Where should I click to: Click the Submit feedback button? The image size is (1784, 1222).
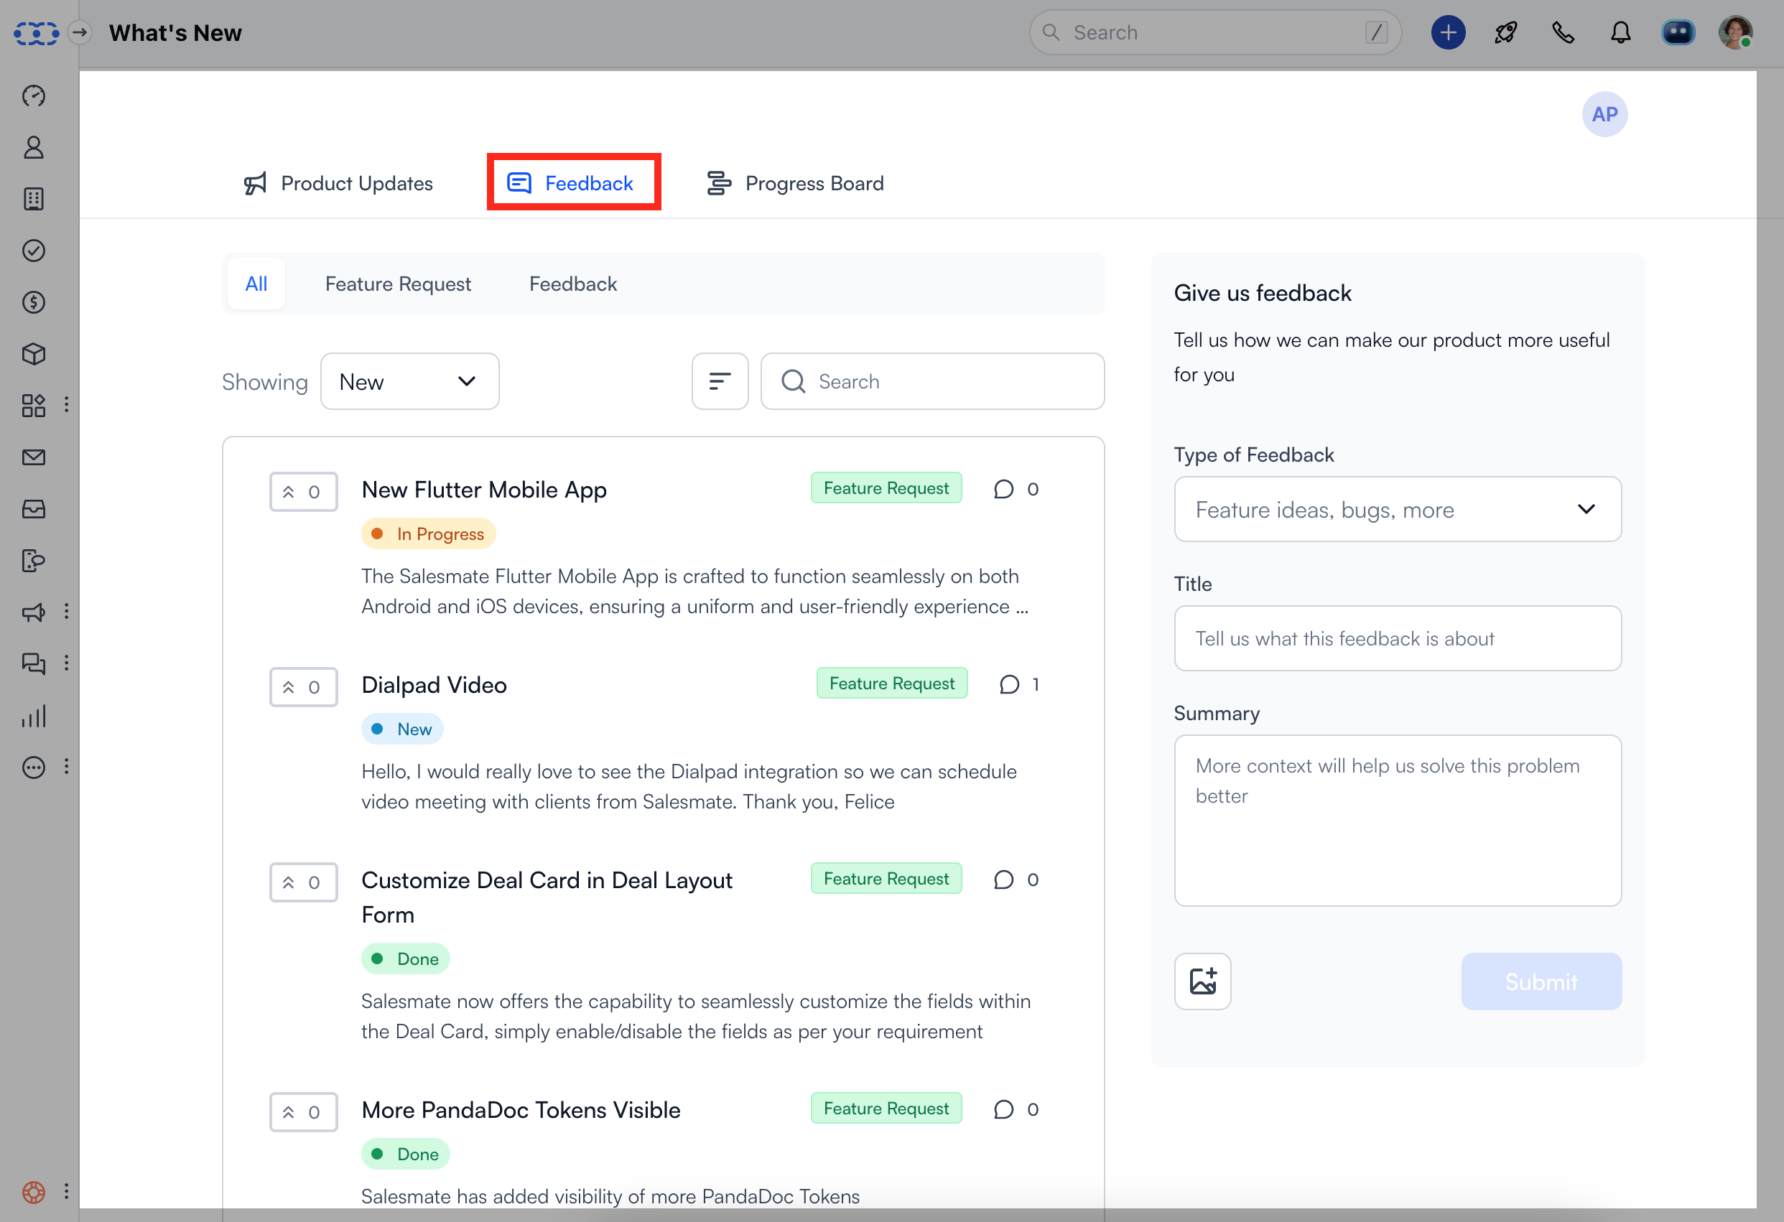click(1541, 981)
